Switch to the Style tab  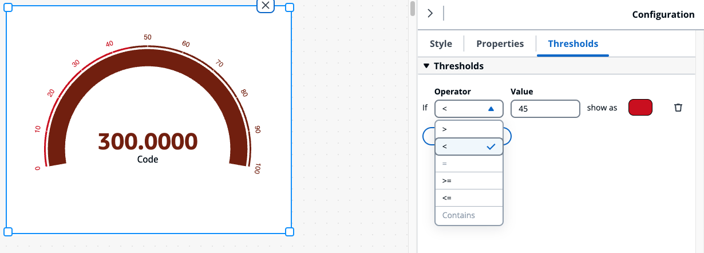pyautogui.click(x=441, y=44)
